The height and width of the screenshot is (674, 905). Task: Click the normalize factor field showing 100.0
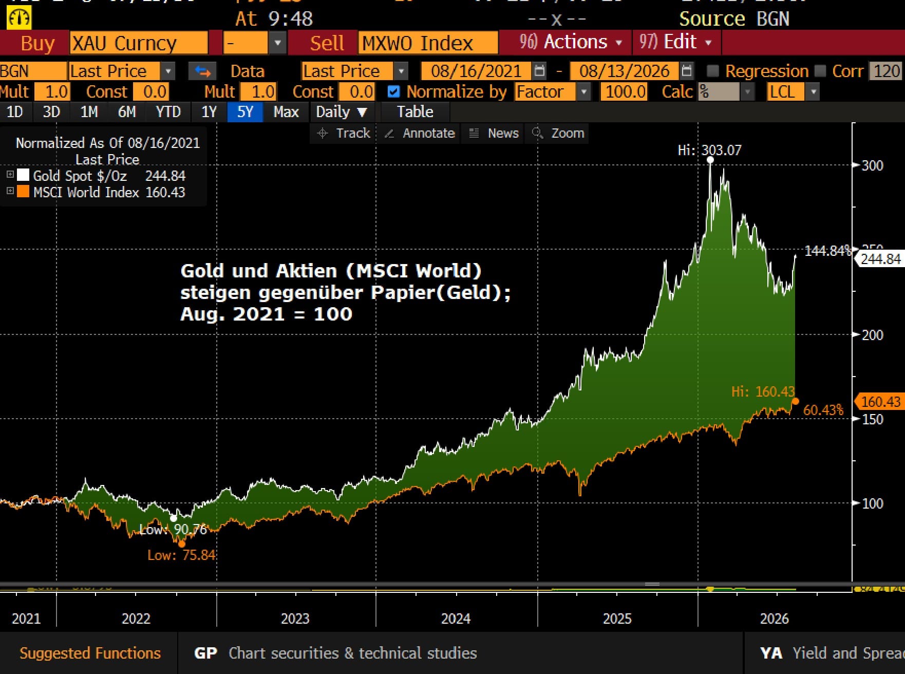[624, 92]
